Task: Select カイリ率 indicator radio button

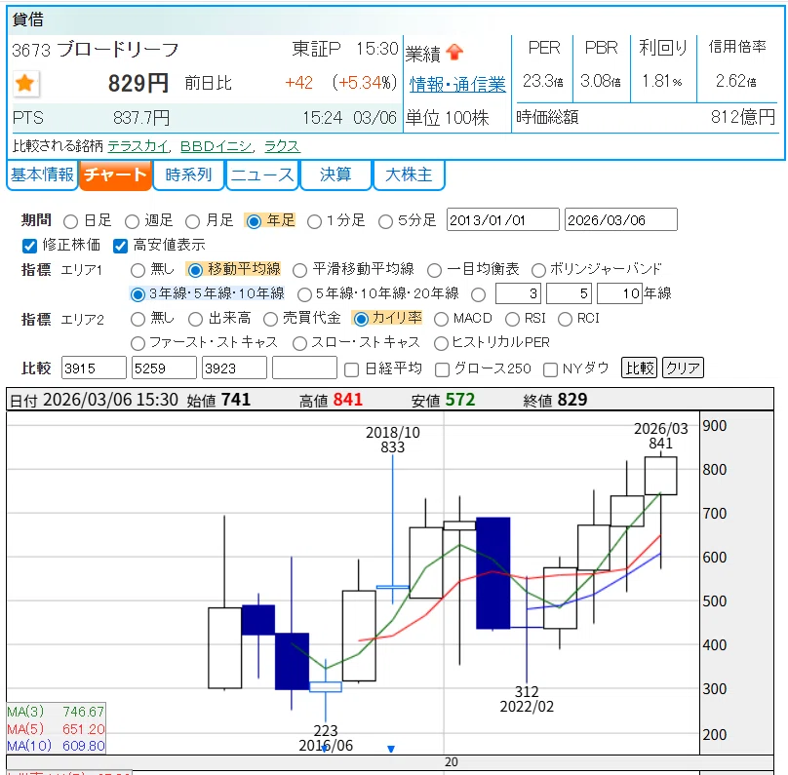Action: tap(361, 319)
